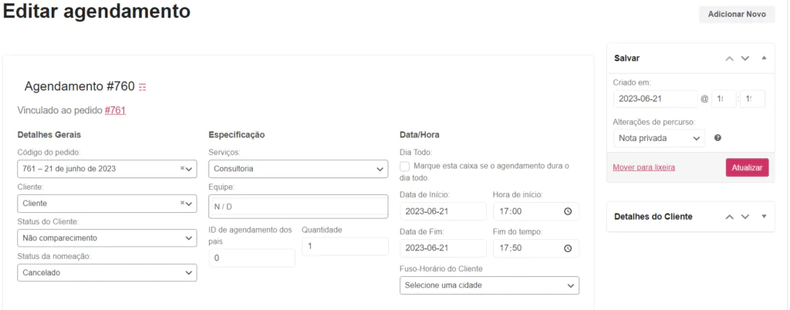Click the clock icon in Hora de início
790x310 pixels.
click(x=568, y=211)
